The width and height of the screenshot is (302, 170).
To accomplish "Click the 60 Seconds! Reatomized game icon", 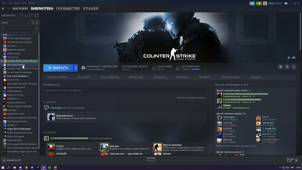I will (x=5, y=38).
